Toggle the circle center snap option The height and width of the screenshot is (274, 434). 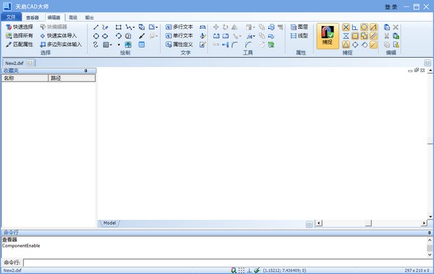[x=364, y=27]
